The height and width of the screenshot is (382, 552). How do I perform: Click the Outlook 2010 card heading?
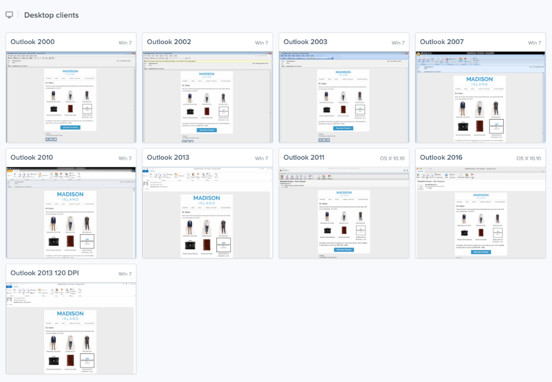pyautogui.click(x=33, y=158)
